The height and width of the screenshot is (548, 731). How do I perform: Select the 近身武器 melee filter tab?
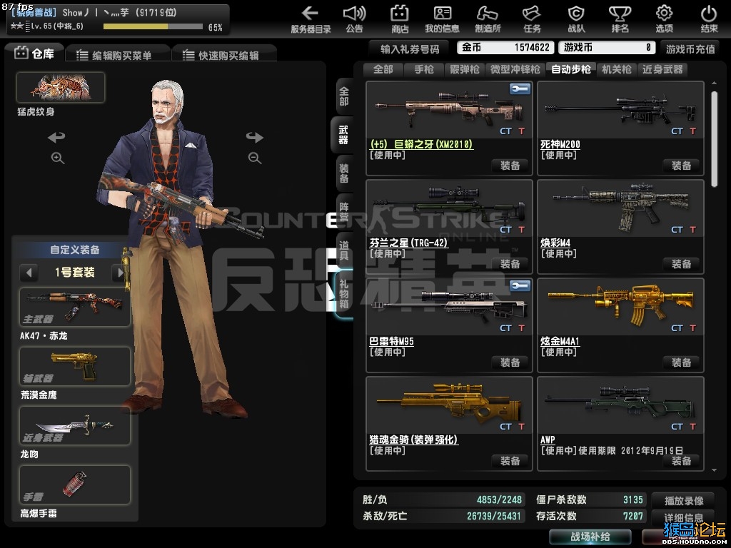point(662,69)
